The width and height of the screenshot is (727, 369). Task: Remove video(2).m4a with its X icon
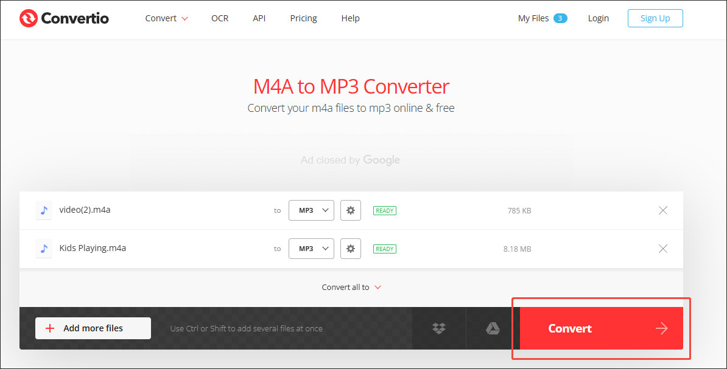coord(663,210)
